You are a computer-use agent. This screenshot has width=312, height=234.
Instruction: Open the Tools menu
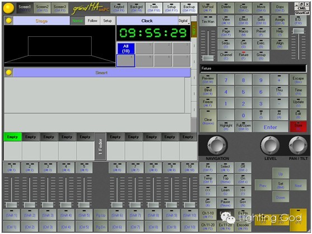pos(154,8)
